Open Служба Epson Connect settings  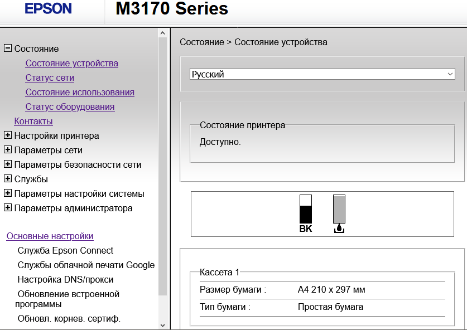[65, 251]
